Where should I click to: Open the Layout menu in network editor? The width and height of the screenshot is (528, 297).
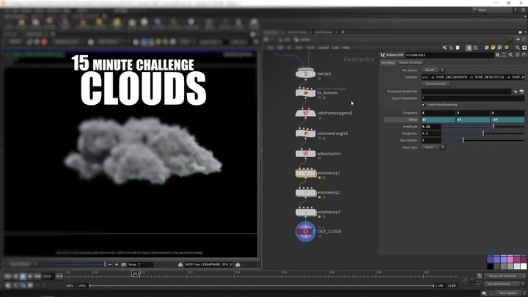(x=323, y=48)
